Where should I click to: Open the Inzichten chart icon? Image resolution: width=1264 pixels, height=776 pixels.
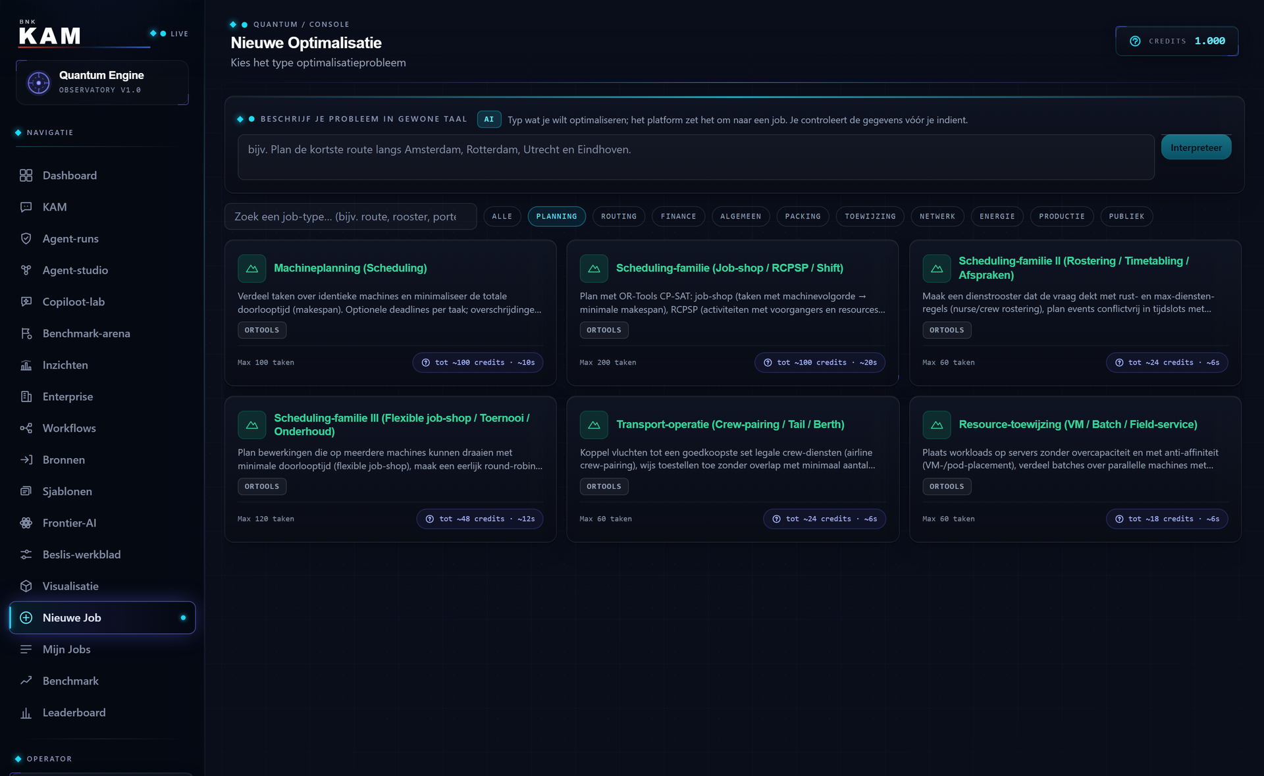(x=26, y=365)
